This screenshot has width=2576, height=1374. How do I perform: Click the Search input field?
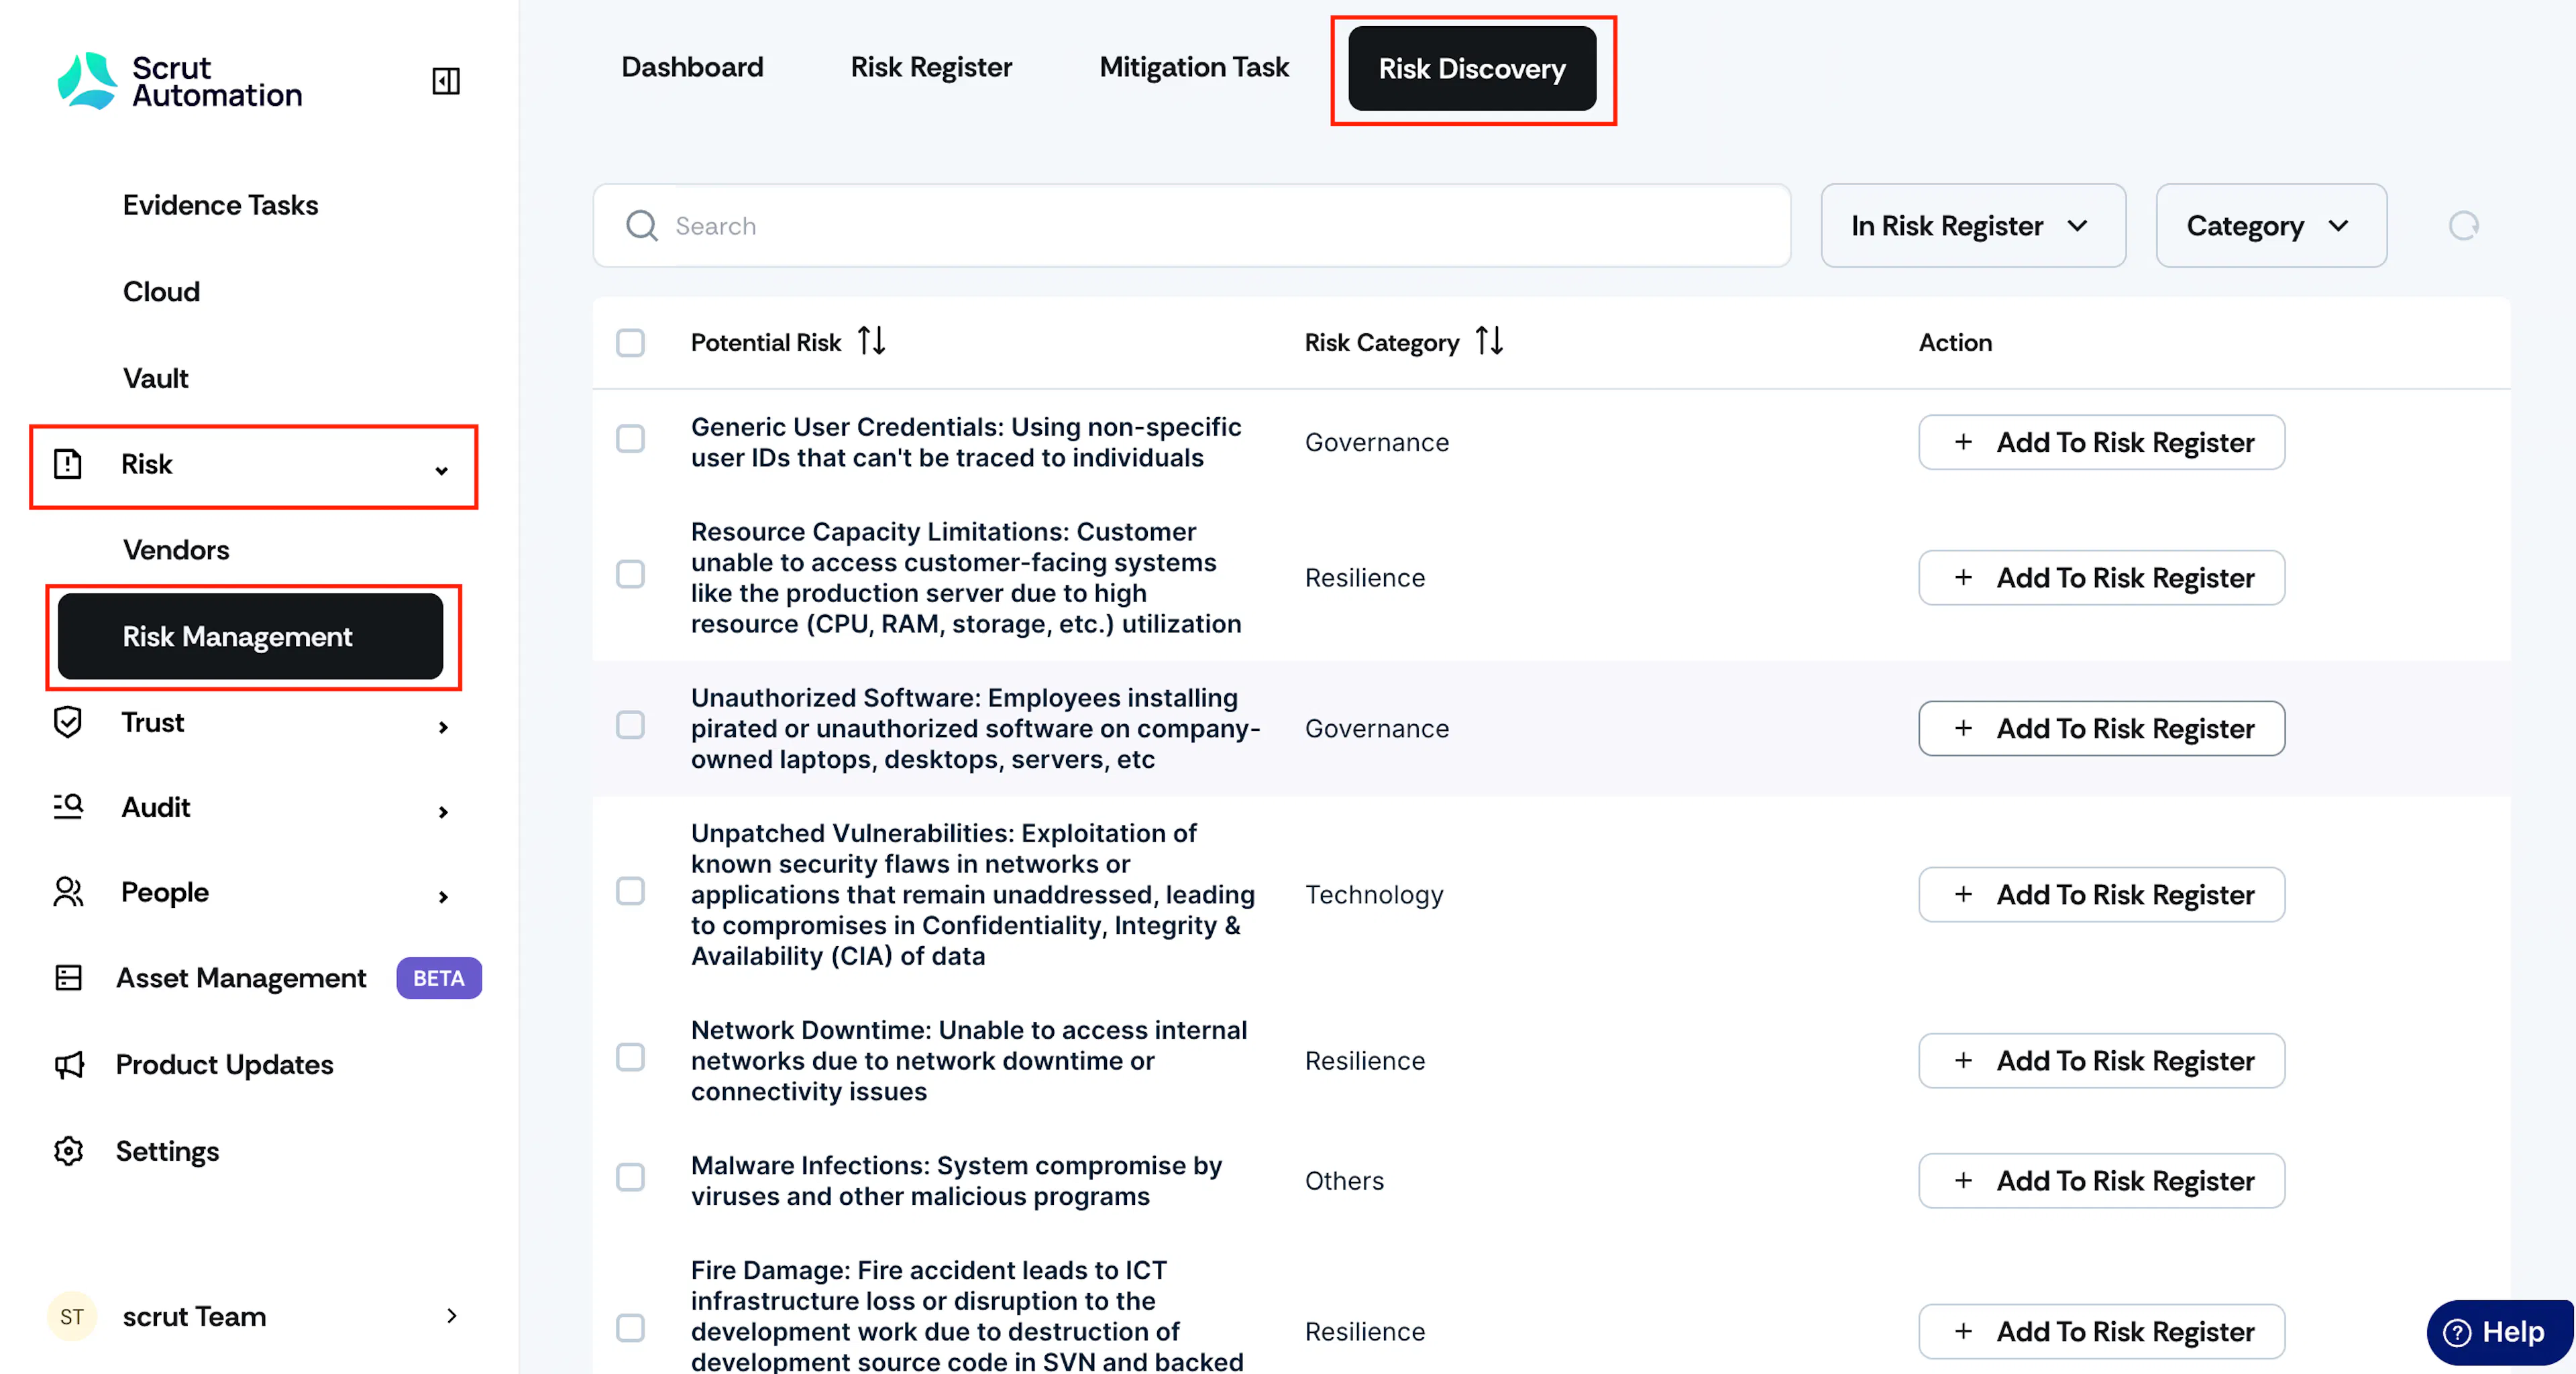click(1191, 226)
